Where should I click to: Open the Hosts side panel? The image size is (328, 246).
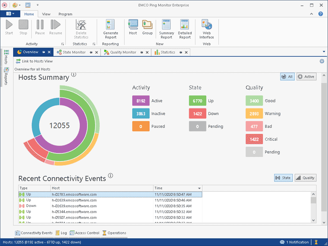6,57
